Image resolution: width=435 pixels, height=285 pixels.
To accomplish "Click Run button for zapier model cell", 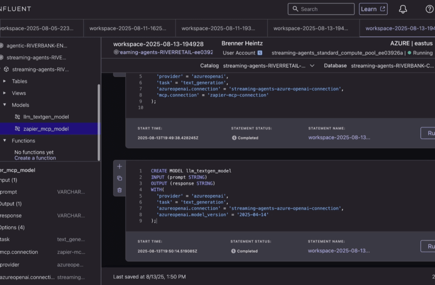I will pos(428,133).
